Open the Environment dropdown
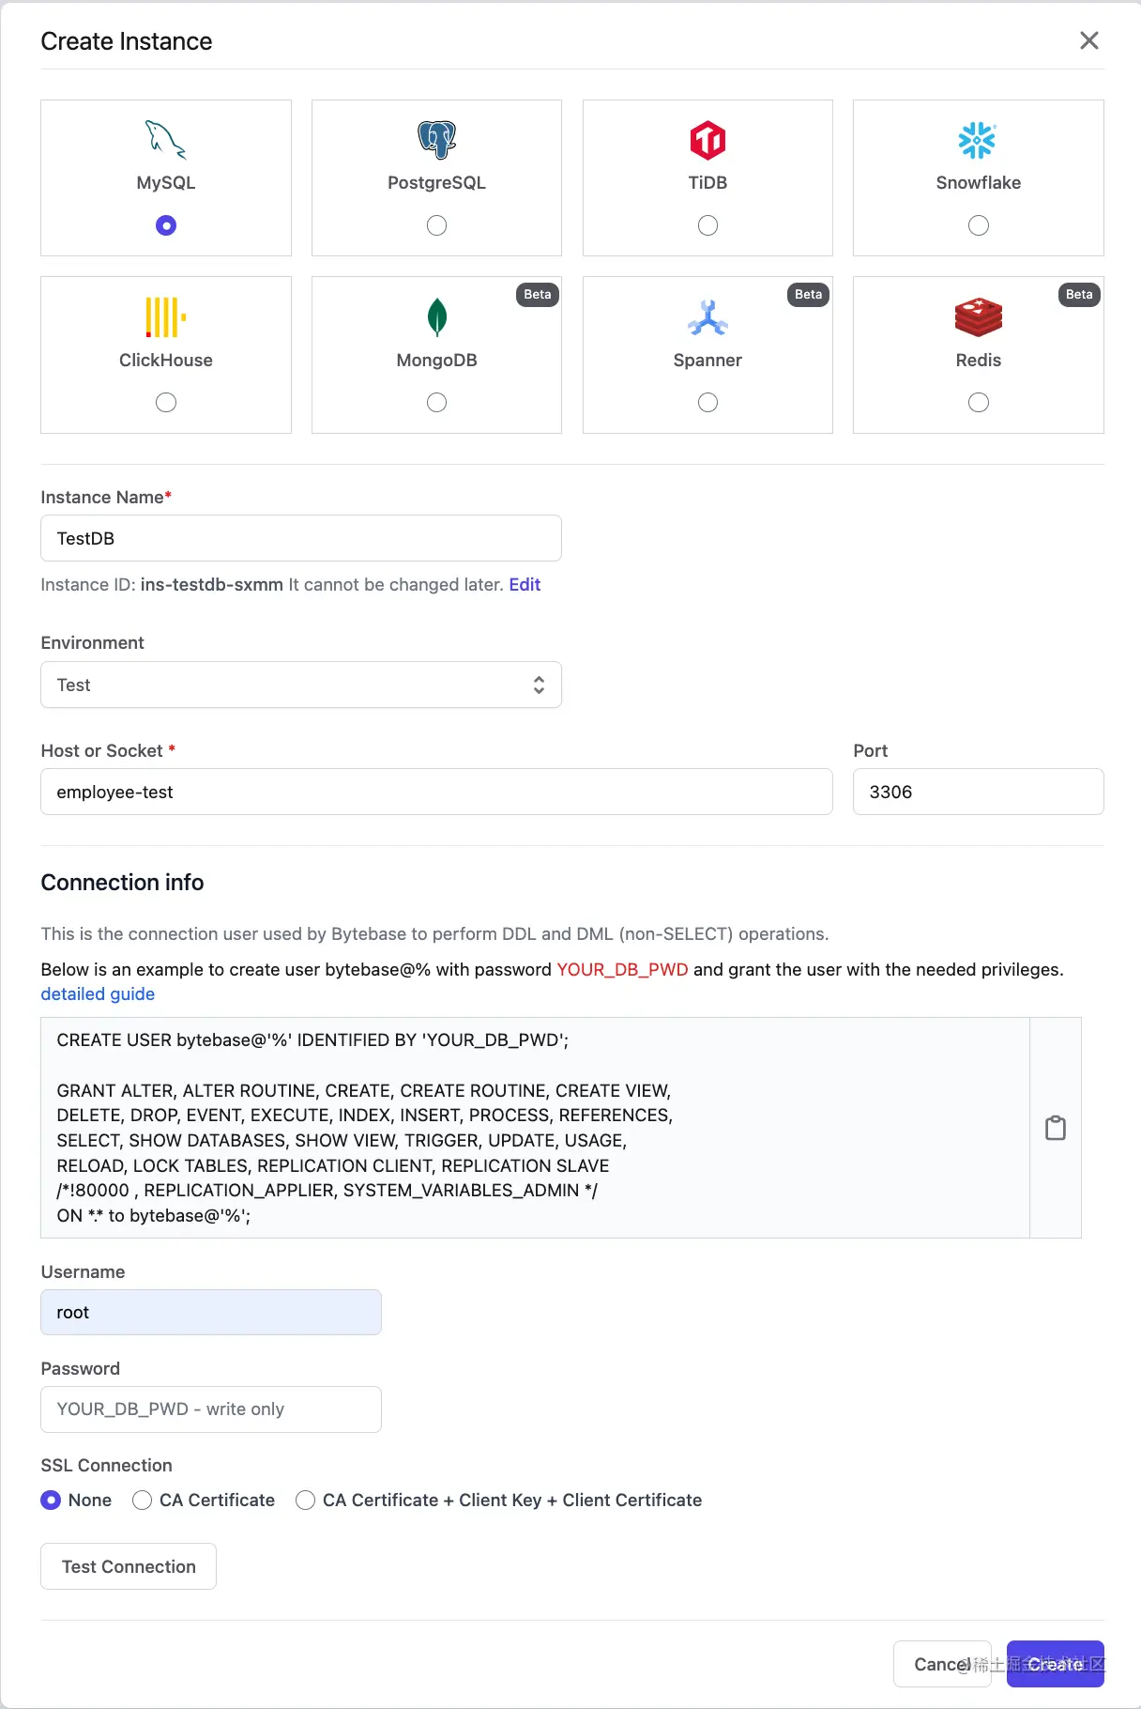 [300, 685]
